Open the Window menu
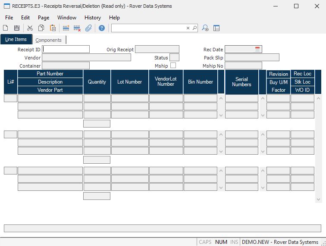 [67, 18]
